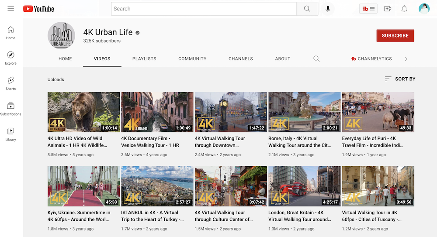Open the notifications bell
The width and height of the screenshot is (437, 237).
(x=404, y=9)
